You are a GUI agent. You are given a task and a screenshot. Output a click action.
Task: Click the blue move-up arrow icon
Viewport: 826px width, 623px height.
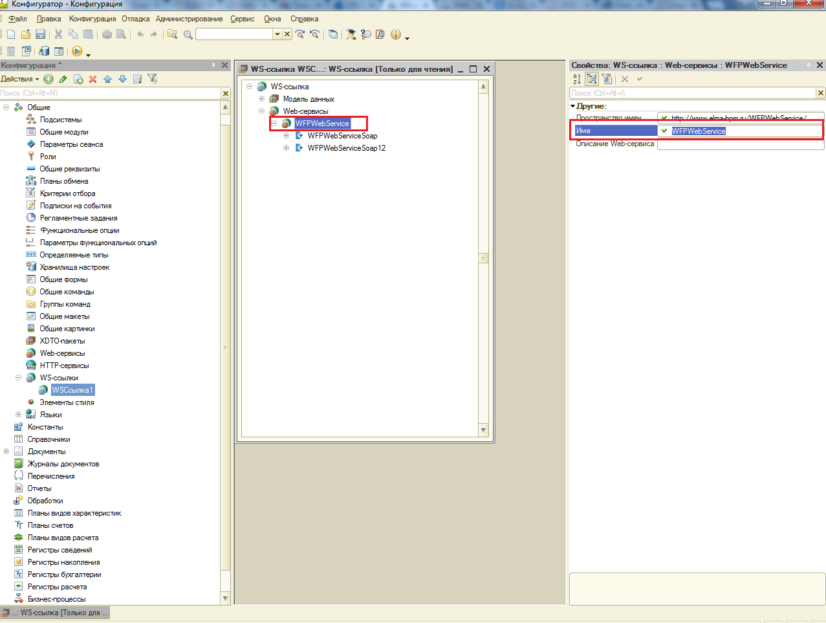(107, 79)
